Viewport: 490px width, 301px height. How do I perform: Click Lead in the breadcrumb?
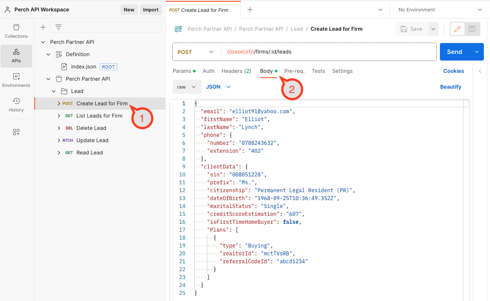[x=297, y=29]
